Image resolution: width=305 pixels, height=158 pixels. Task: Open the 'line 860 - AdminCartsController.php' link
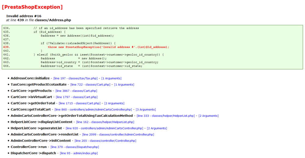tap(93, 110)
